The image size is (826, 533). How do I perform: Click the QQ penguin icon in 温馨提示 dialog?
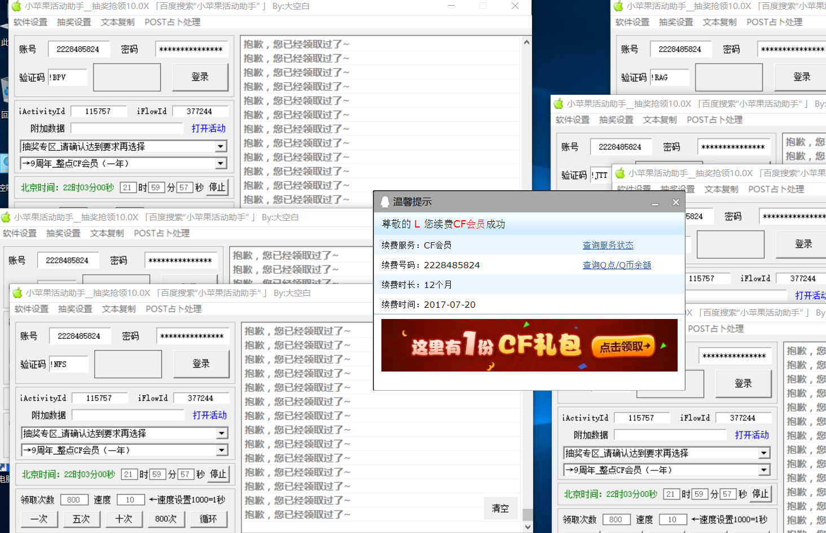tap(385, 202)
